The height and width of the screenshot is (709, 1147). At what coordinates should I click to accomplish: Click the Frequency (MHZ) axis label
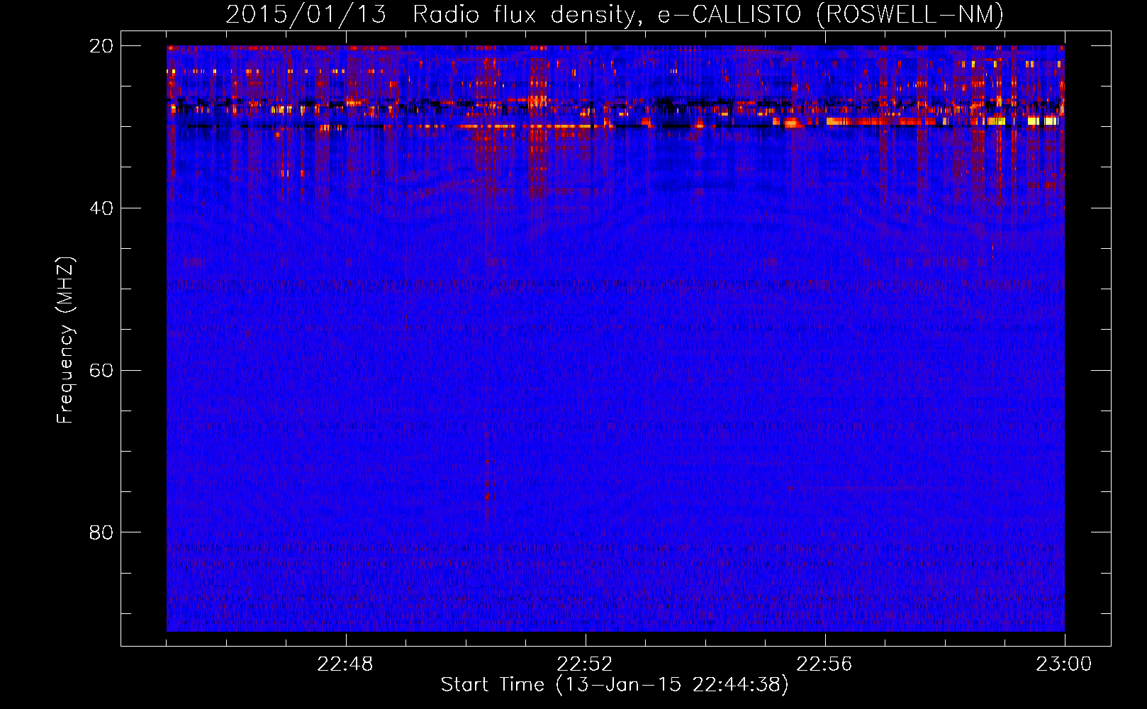[65, 340]
